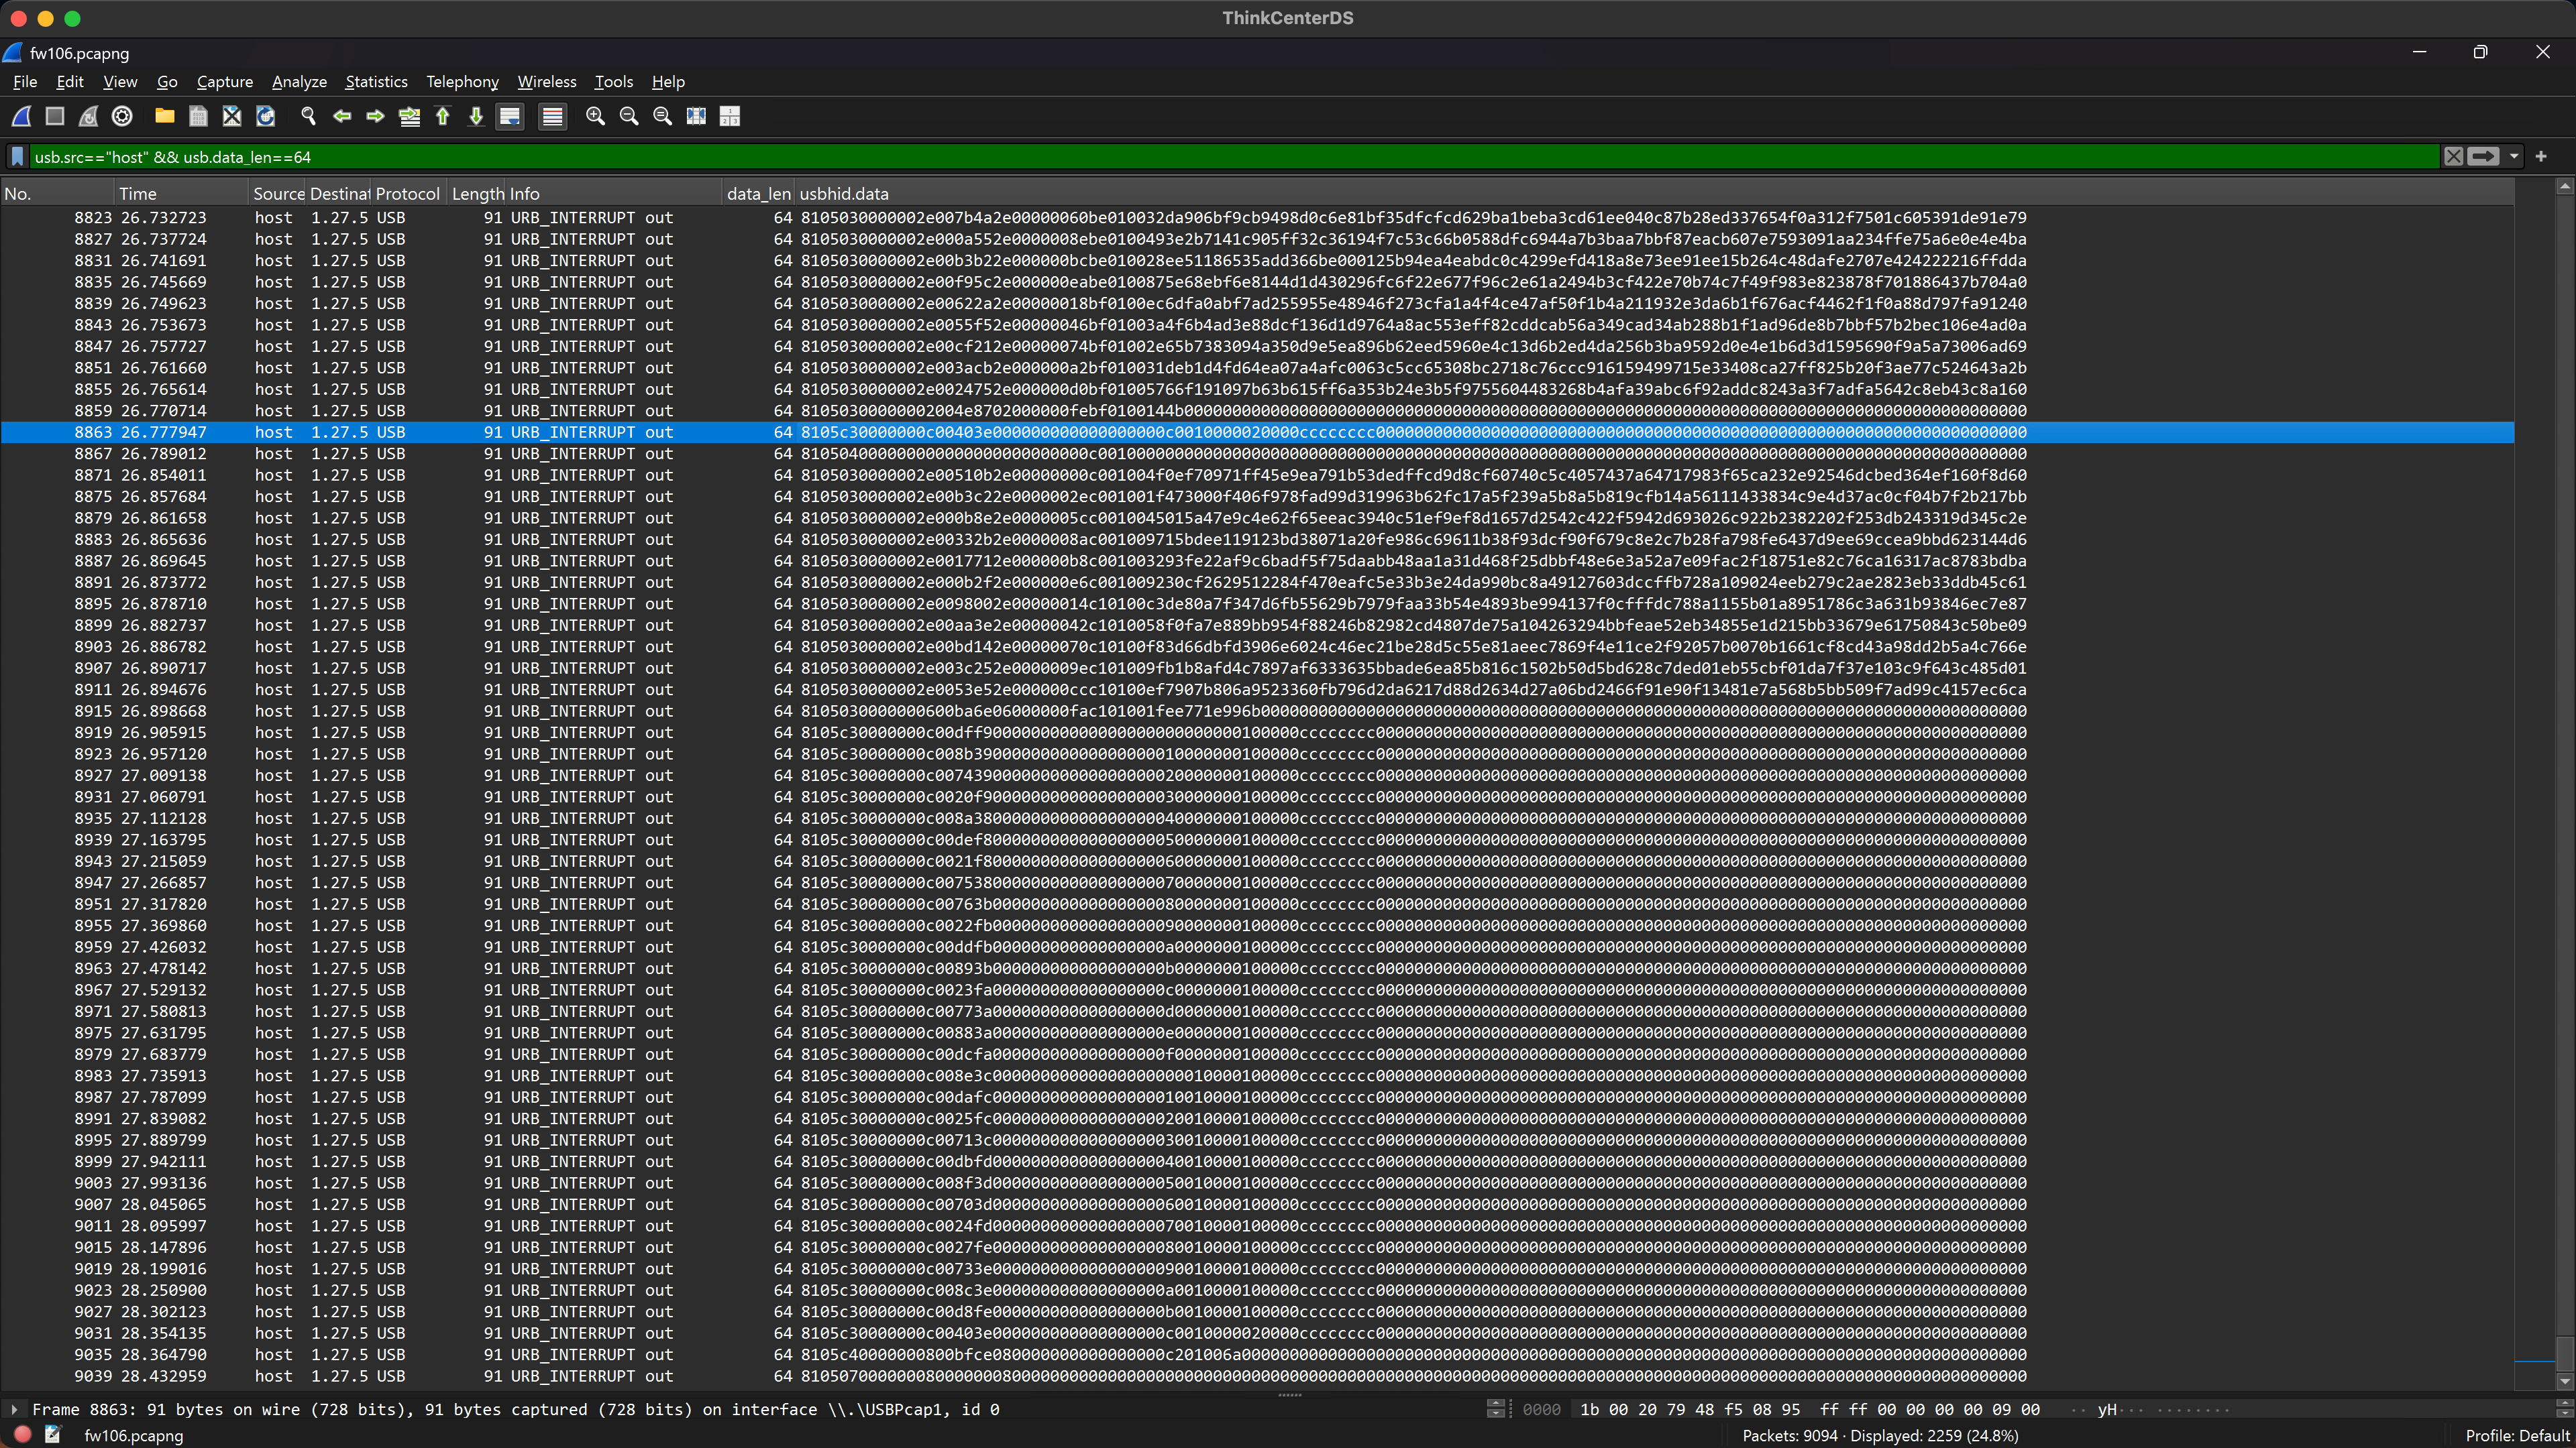Click the Info column header
2576x1448 pixels.
tap(615, 194)
